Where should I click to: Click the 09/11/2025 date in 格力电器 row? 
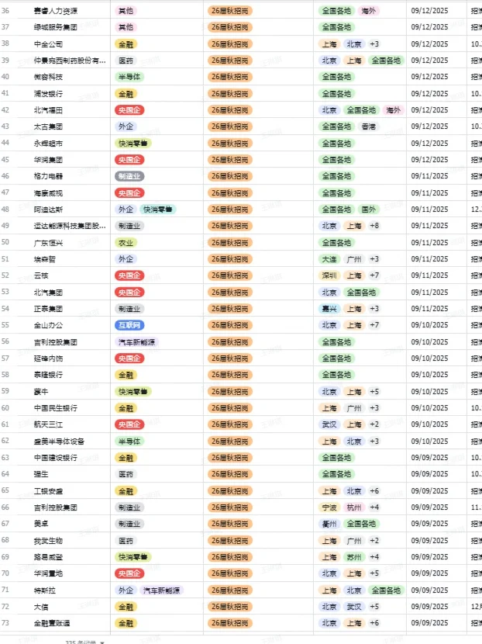(x=429, y=176)
